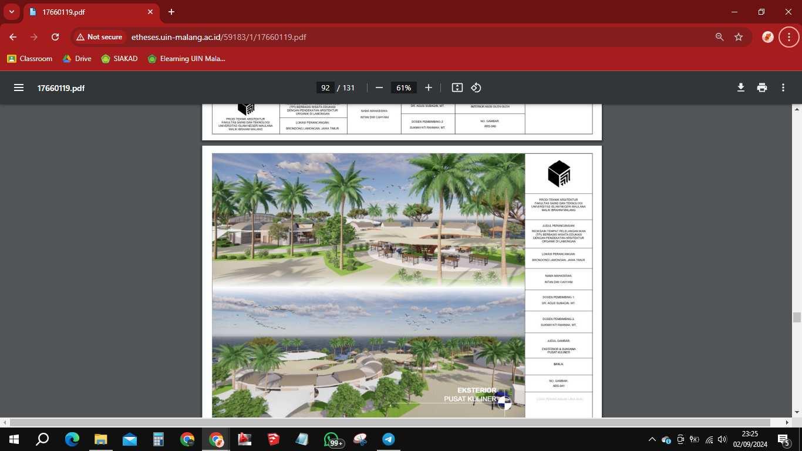Open SketchUp from the taskbar
Screen dimensions: 802x451
point(274,439)
